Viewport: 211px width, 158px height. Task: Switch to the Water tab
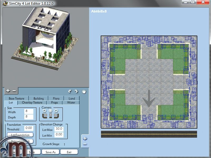(71, 102)
